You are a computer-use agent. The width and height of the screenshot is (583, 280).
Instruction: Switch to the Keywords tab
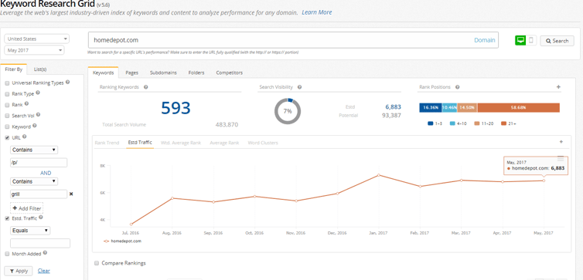coord(103,73)
